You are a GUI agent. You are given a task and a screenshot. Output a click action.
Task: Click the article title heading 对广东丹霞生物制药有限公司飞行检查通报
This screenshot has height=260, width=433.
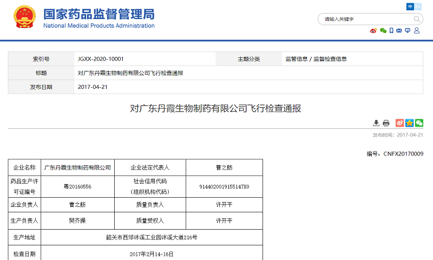click(x=215, y=108)
